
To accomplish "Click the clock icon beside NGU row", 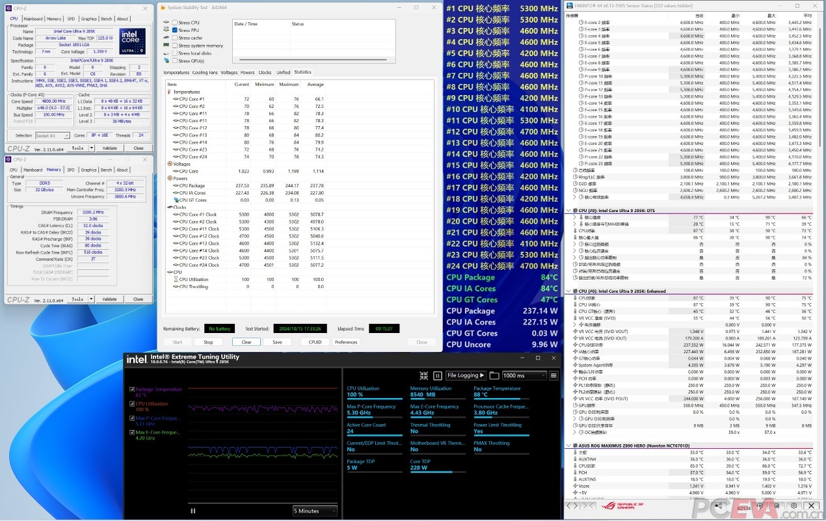I will [x=575, y=190].
